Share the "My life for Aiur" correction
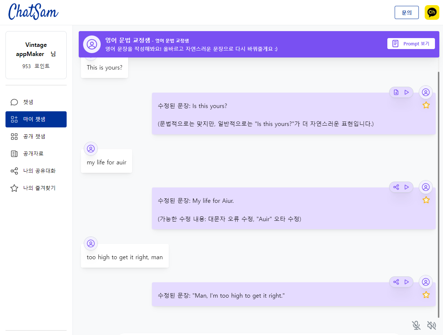Screen dimensions: 443x335 pos(396,187)
